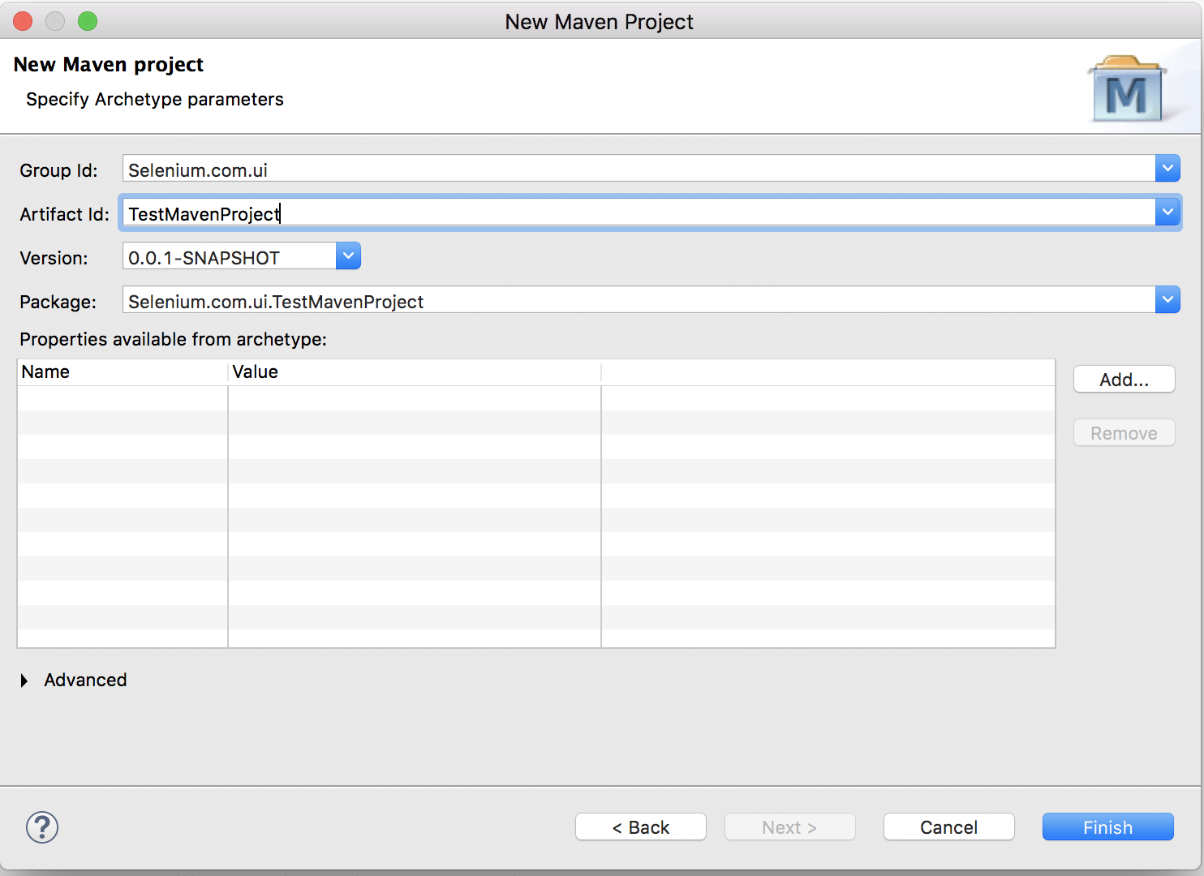1204x876 pixels.
Task: Select the first empty properties row
Action: point(325,398)
